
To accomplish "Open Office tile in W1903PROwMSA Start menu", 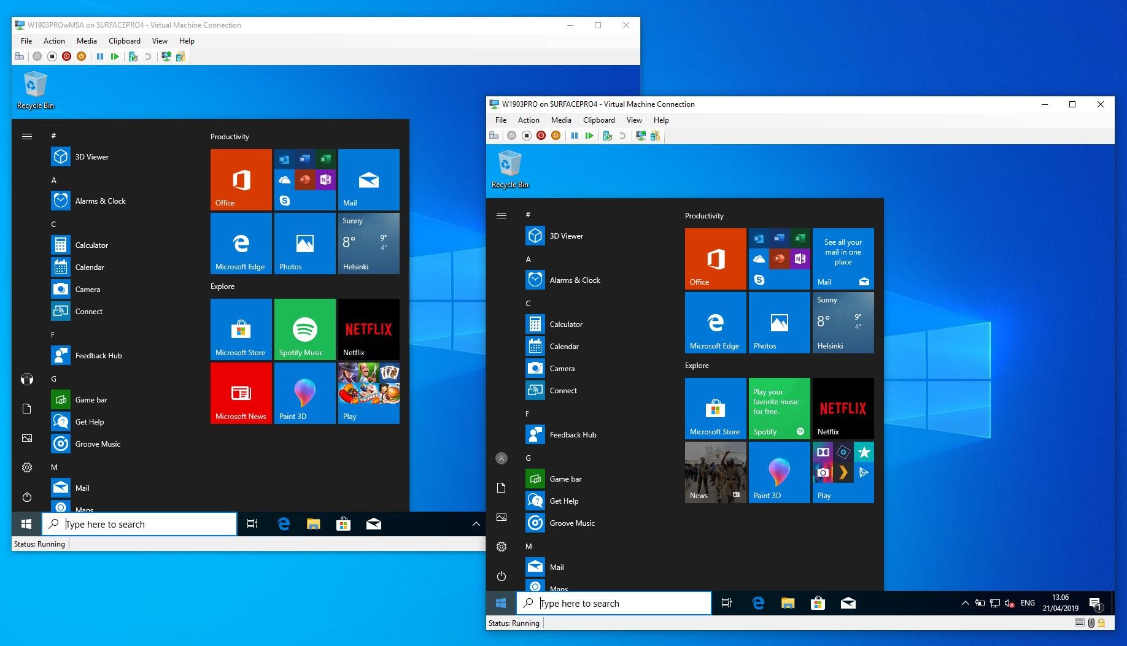I will coord(241,180).
